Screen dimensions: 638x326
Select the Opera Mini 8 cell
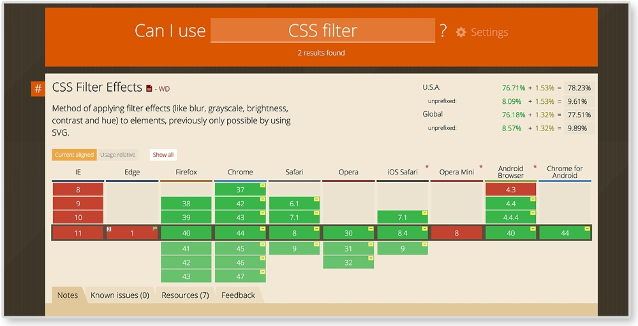coord(457,233)
